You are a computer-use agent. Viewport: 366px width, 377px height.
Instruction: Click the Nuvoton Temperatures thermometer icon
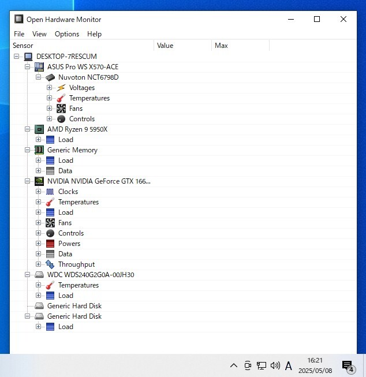coord(61,98)
